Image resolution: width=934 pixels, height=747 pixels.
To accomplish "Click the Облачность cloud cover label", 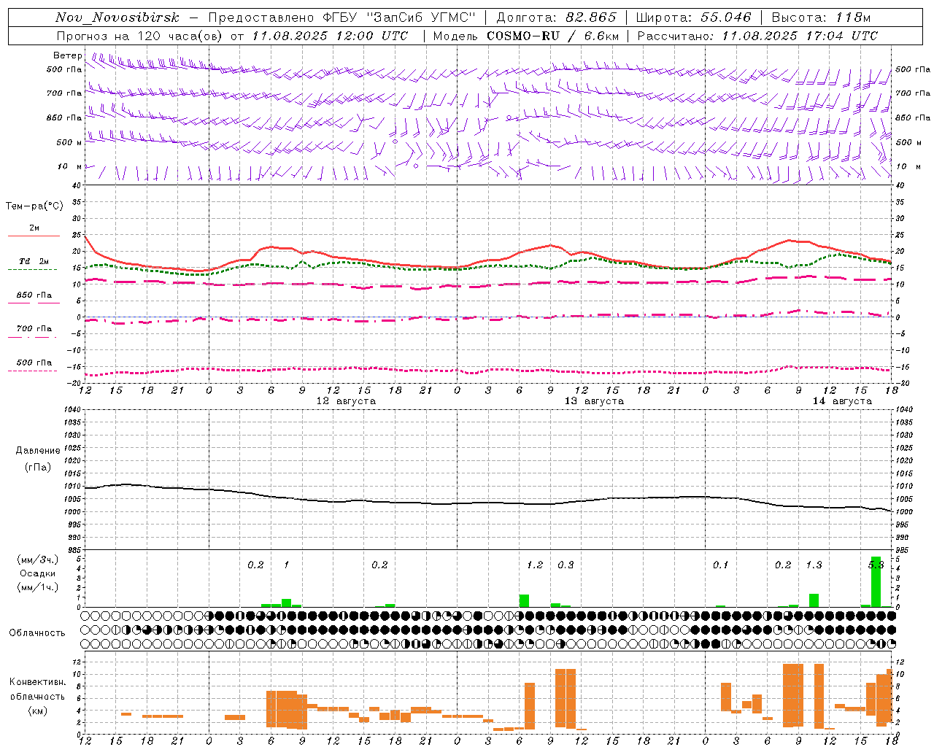I will click(x=37, y=632).
